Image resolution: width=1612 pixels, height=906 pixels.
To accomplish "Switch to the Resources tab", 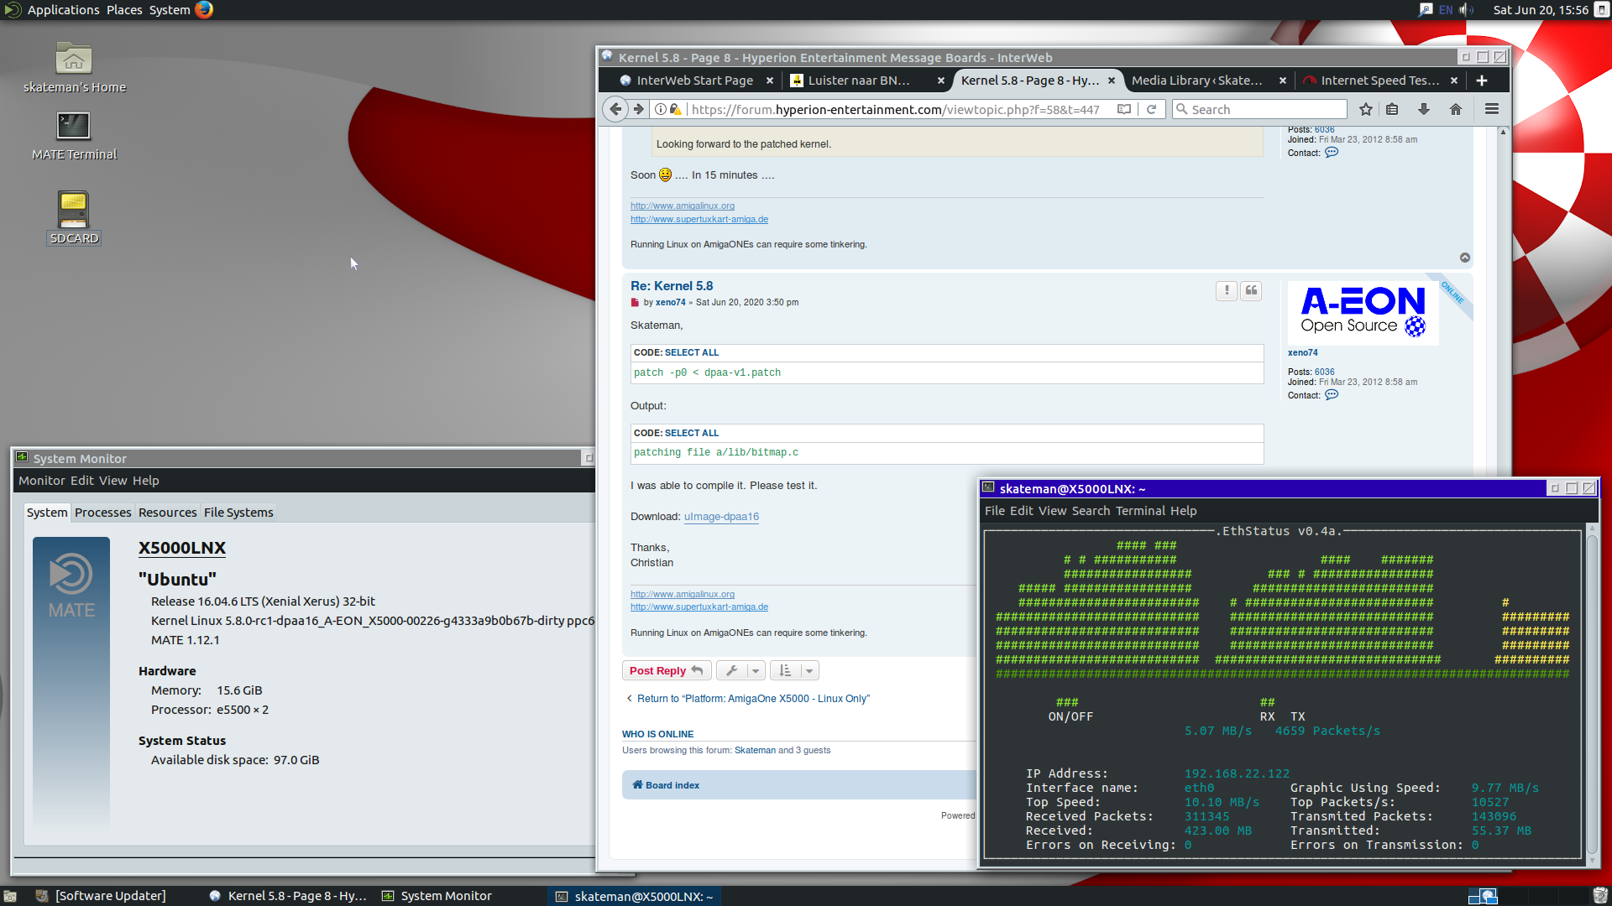I will pyautogui.click(x=167, y=513).
